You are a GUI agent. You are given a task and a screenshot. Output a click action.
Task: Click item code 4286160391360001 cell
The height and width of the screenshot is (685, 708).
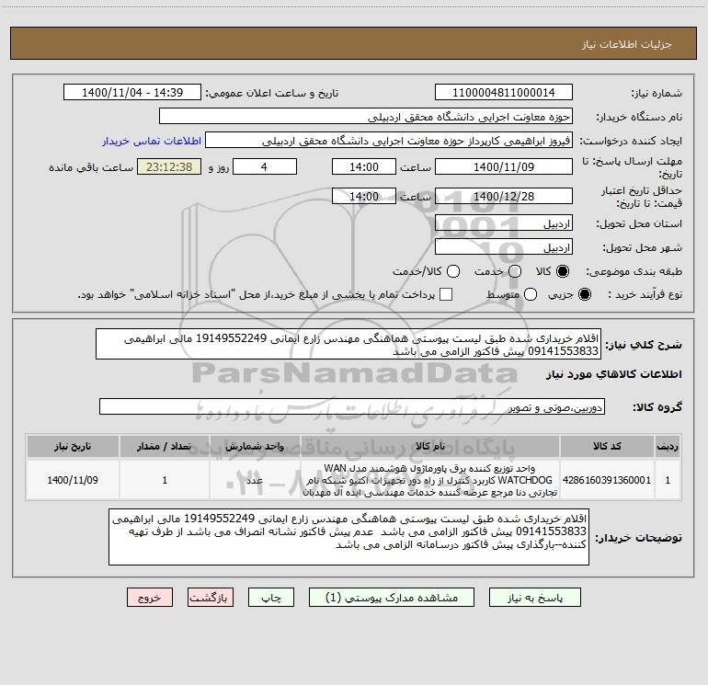pyautogui.click(x=607, y=480)
